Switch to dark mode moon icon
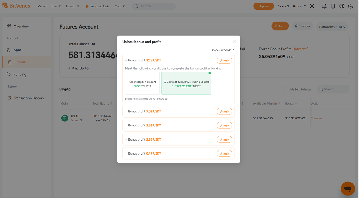 (351, 6)
